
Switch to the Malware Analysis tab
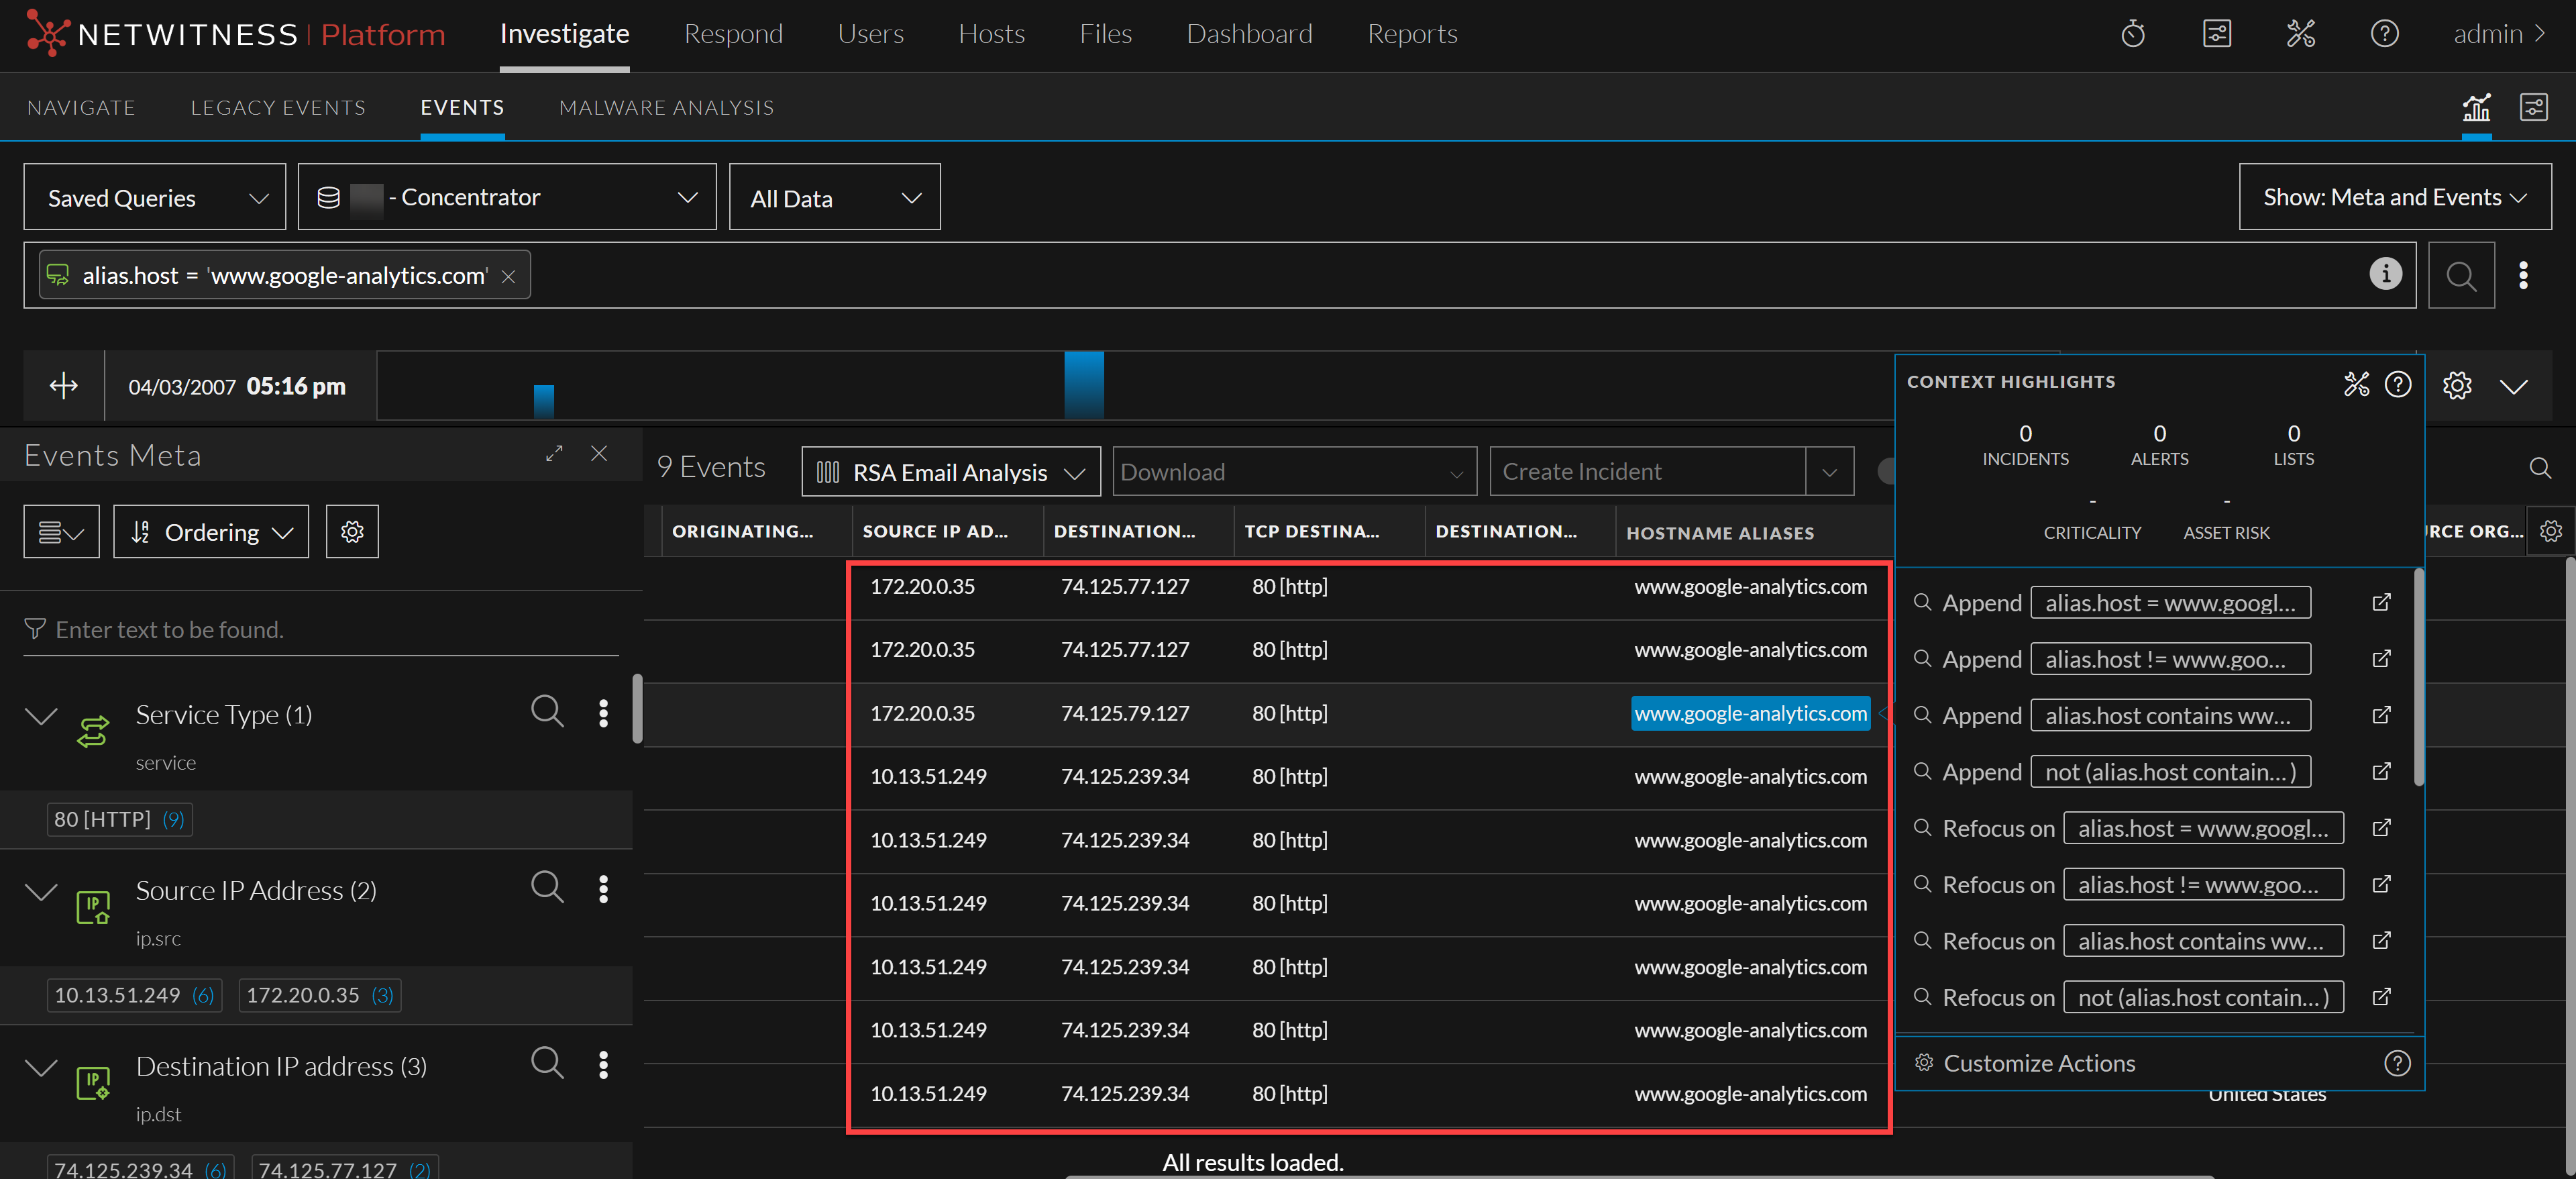[666, 108]
